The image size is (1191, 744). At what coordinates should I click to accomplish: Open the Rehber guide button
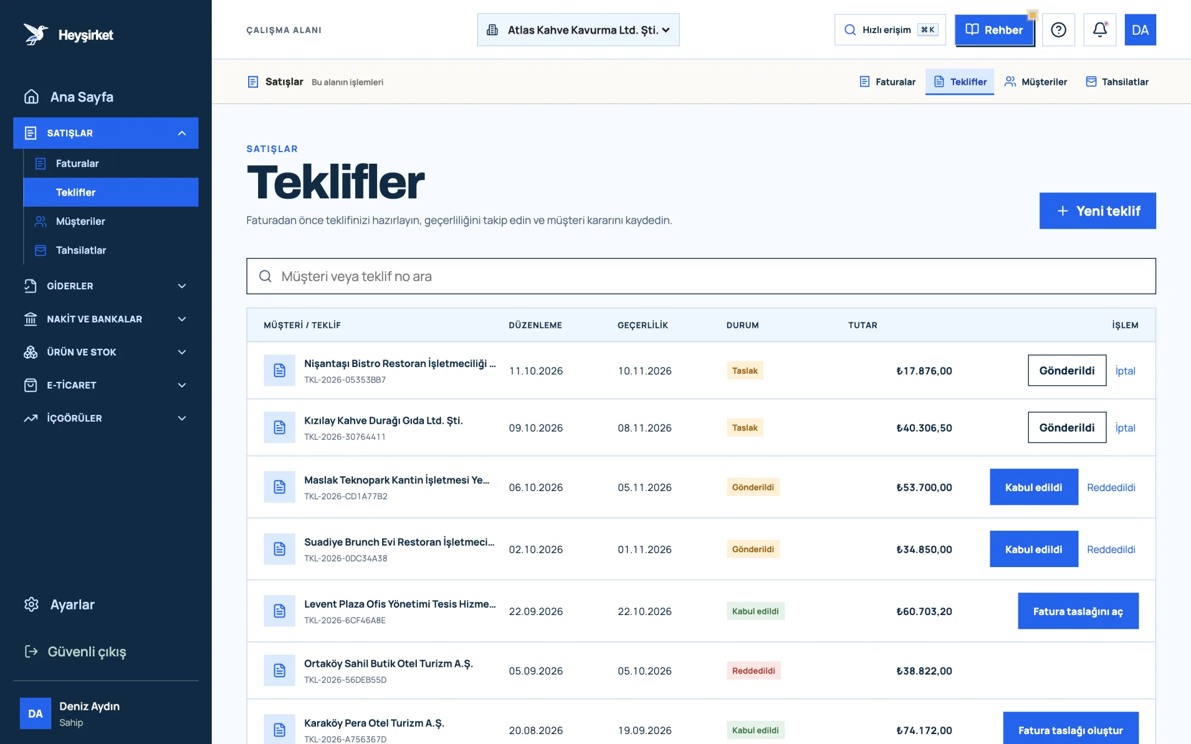[x=995, y=30]
